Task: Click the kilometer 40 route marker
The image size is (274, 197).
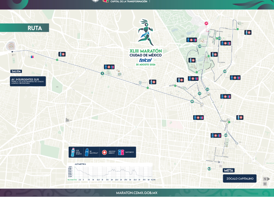Action: (x=226, y=135)
